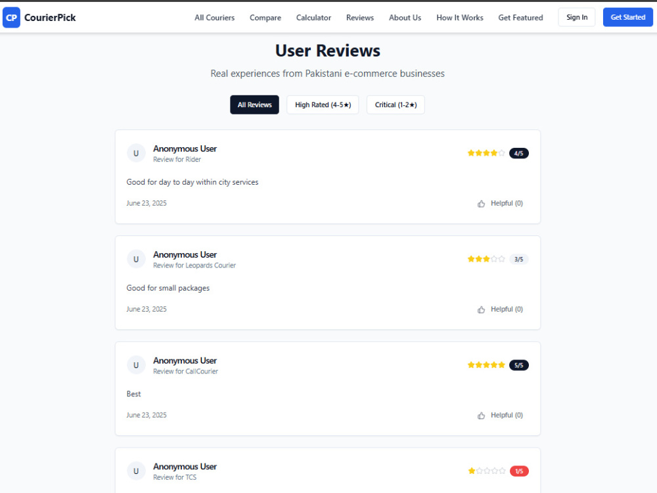The height and width of the screenshot is (493, 657).
Task: Click the thumbs-up icon on the Rider review
Action: [481, 204]
